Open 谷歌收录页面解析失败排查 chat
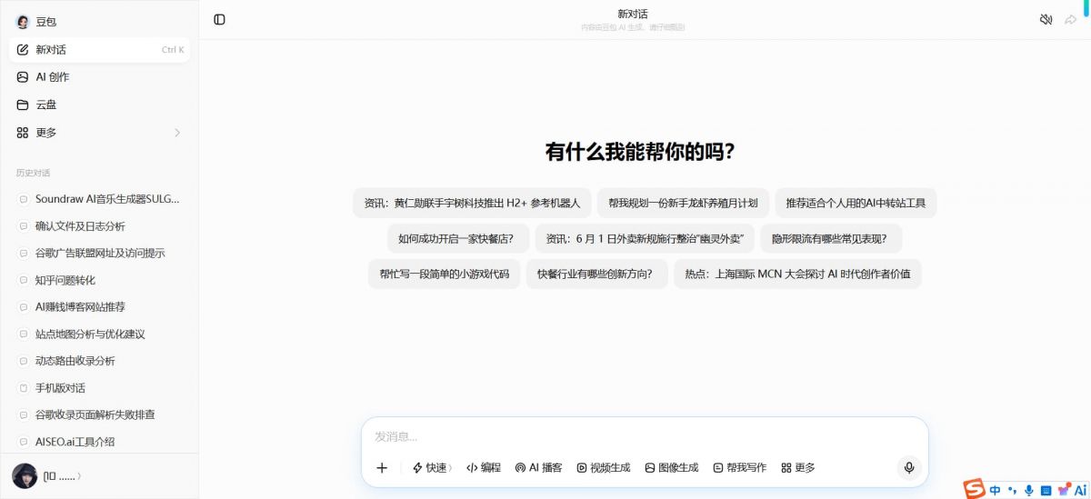This screenshot has width=1091, height=499. tap(99, 414)
